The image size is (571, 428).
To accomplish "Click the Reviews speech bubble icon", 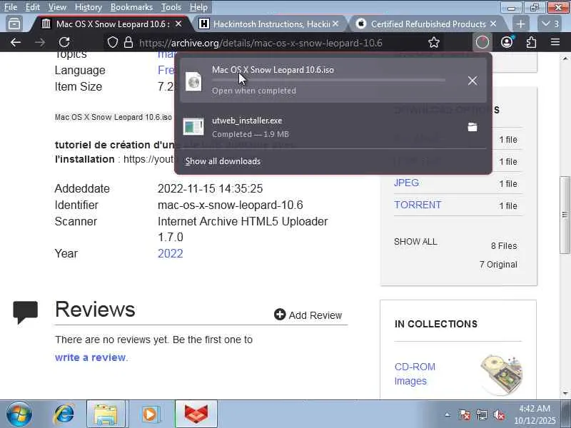I will coord(25,312).
